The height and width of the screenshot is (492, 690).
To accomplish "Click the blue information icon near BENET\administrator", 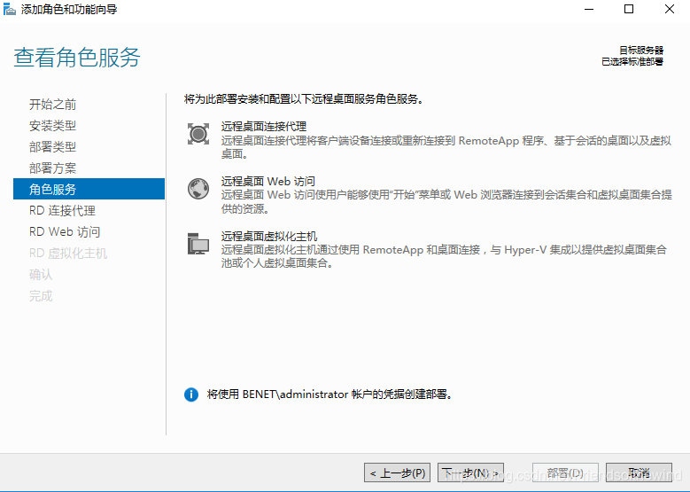I will pos(191,394).
